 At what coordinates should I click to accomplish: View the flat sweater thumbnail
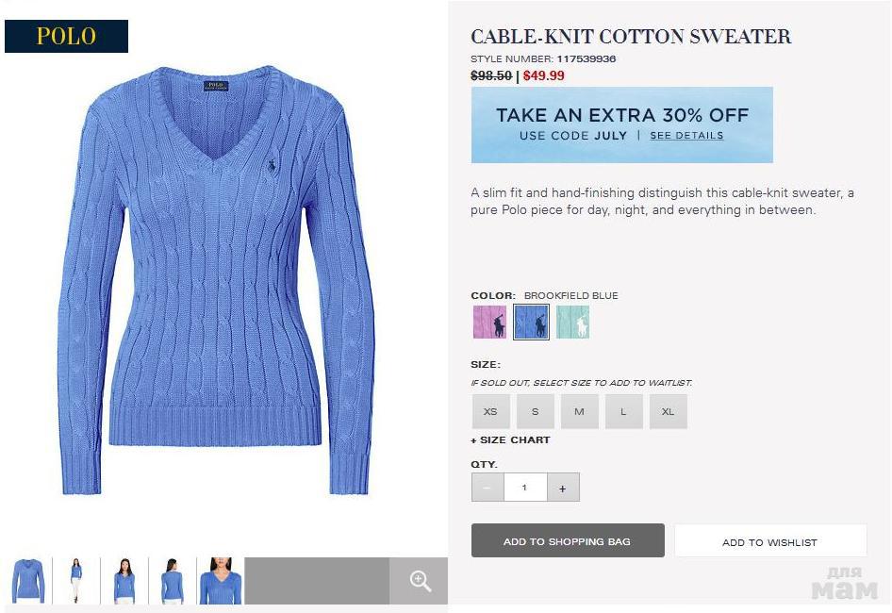(28, 581)
